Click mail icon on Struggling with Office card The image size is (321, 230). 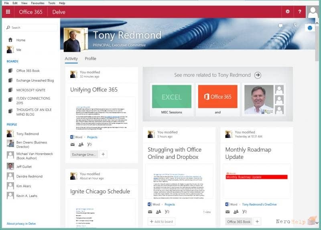click(150, 212)
